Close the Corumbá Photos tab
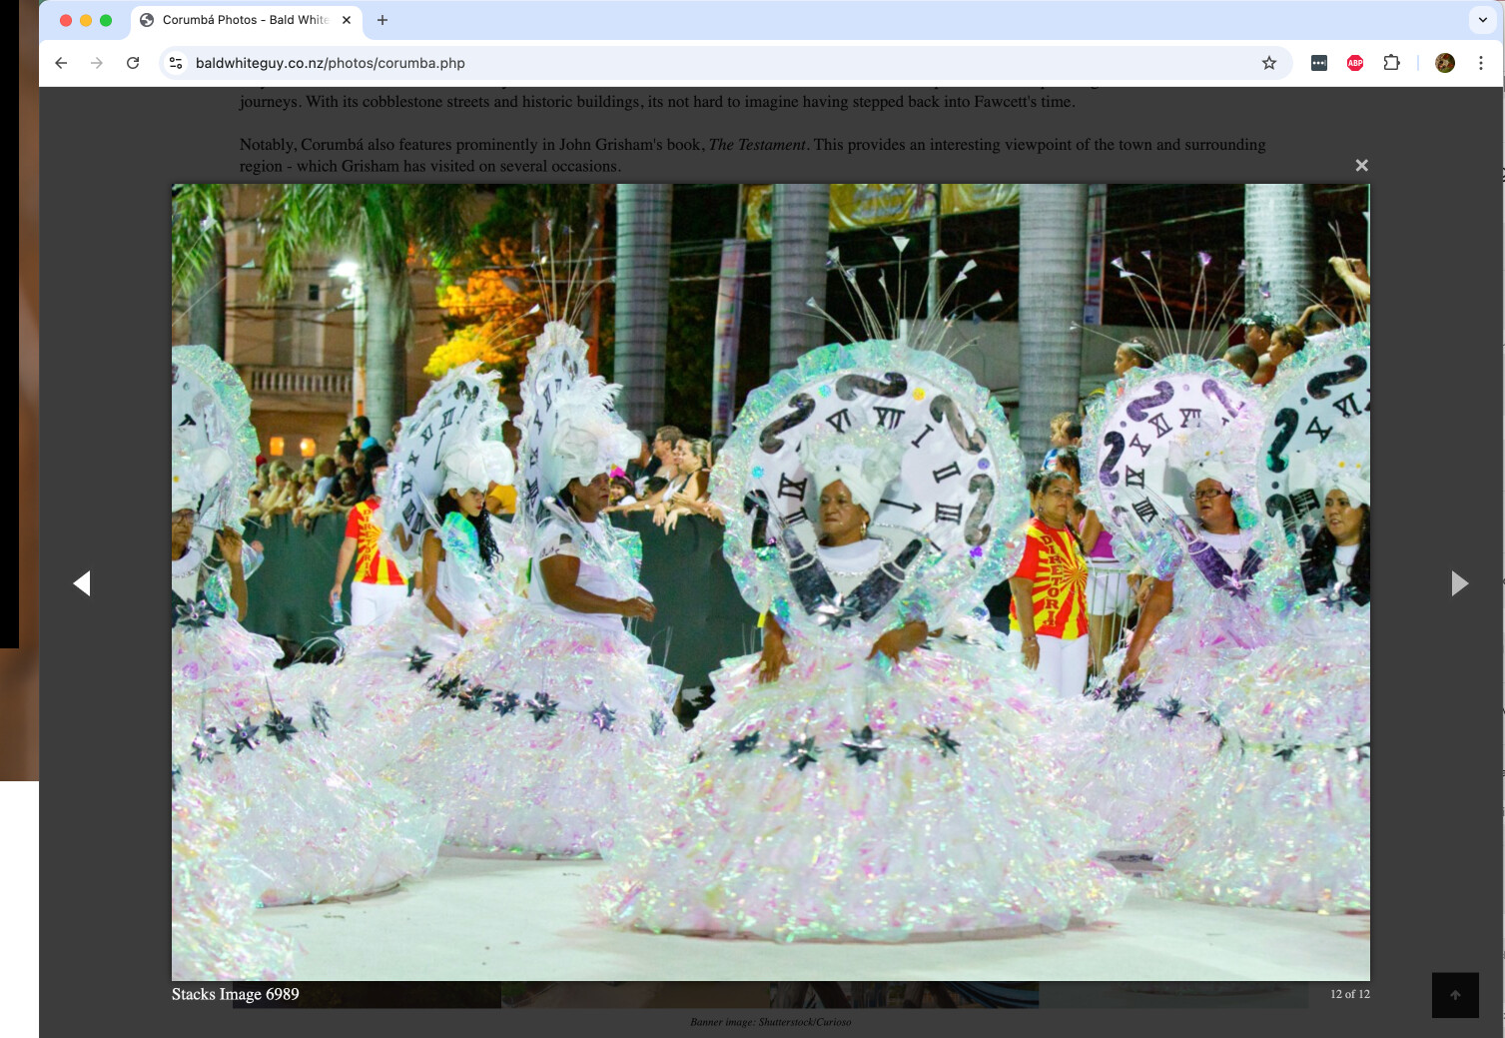Image resolution: width=1505 pixels, height=1038 pixels. pos(347,20)
